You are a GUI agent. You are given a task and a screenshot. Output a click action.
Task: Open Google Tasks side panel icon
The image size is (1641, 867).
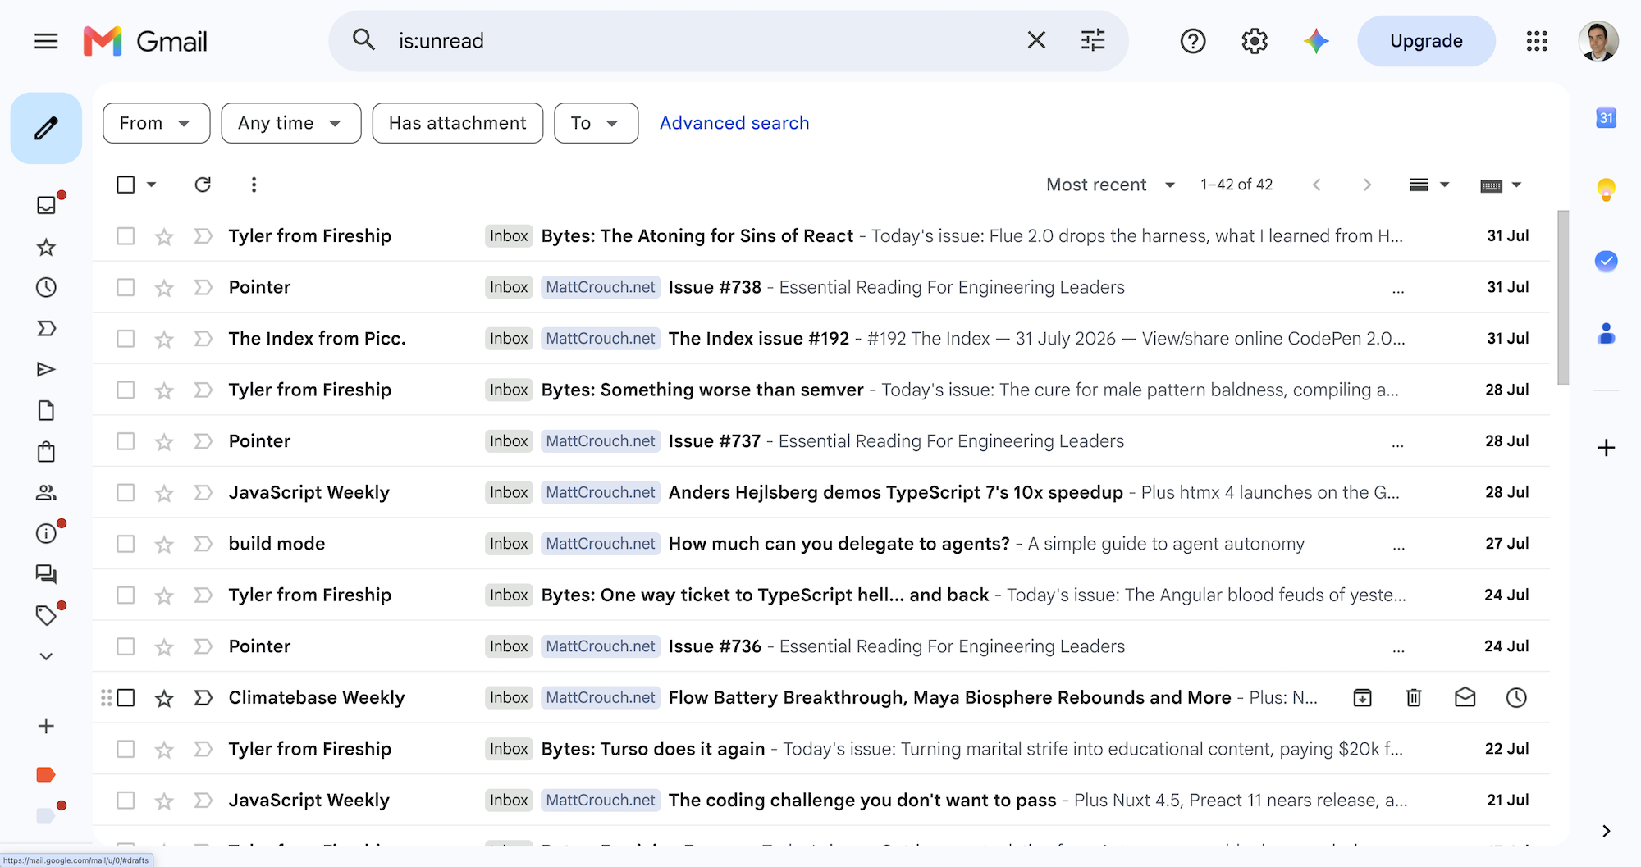(1607, 261)
